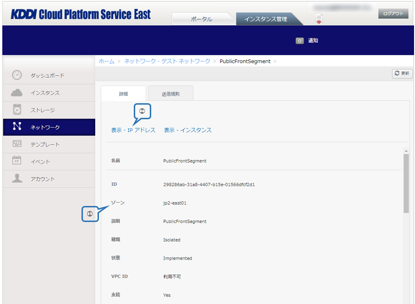Screen dimensions: 415x304
Task: Switch to the ポータル tab
Action: click(x=201, y=19)
